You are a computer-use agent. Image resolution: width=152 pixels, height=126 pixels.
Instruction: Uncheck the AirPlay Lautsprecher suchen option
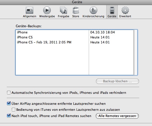[x=9, y=104]
